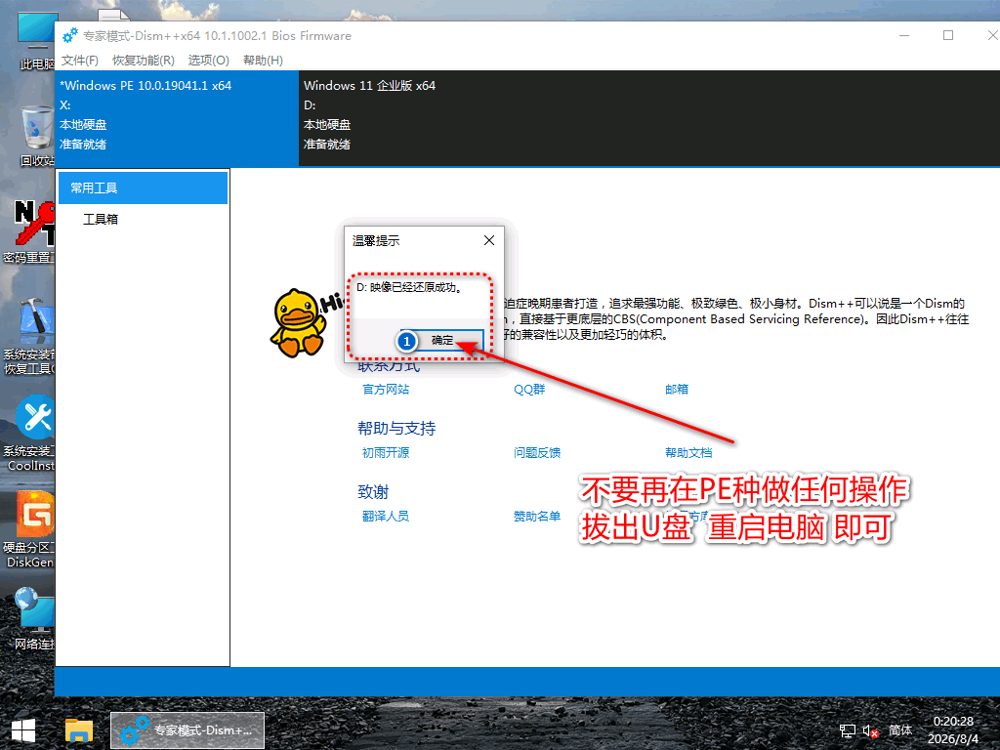
Task: Open the Windows Start menu
Action: click(23, 730)
